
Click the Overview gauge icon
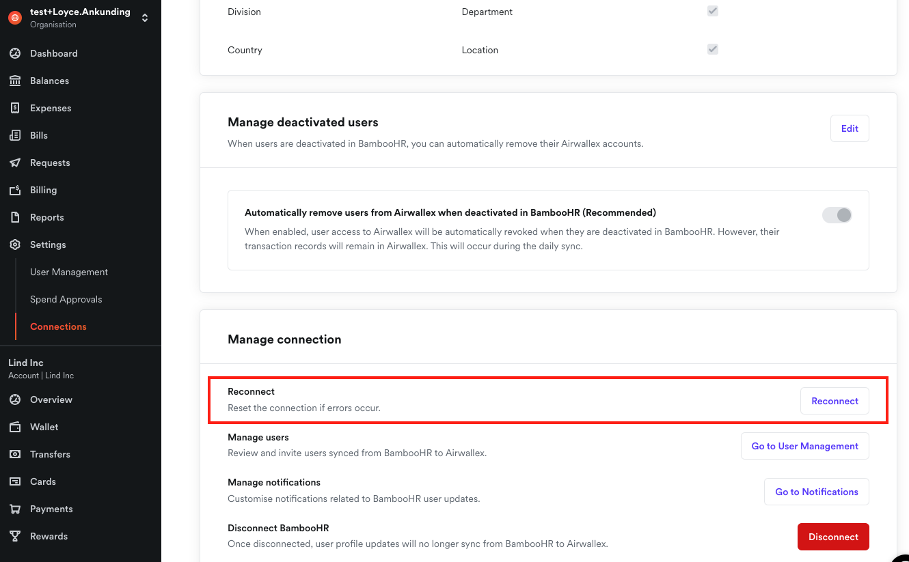(x=15, y=399)
